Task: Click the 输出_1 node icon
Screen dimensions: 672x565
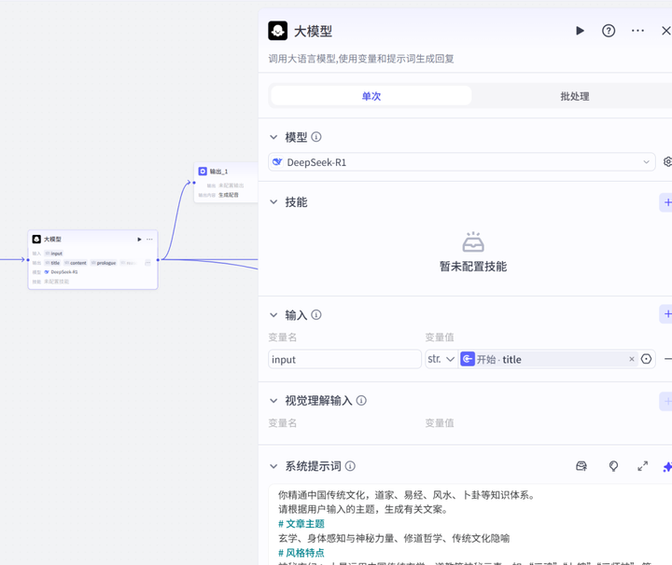Action: point(203,172)
